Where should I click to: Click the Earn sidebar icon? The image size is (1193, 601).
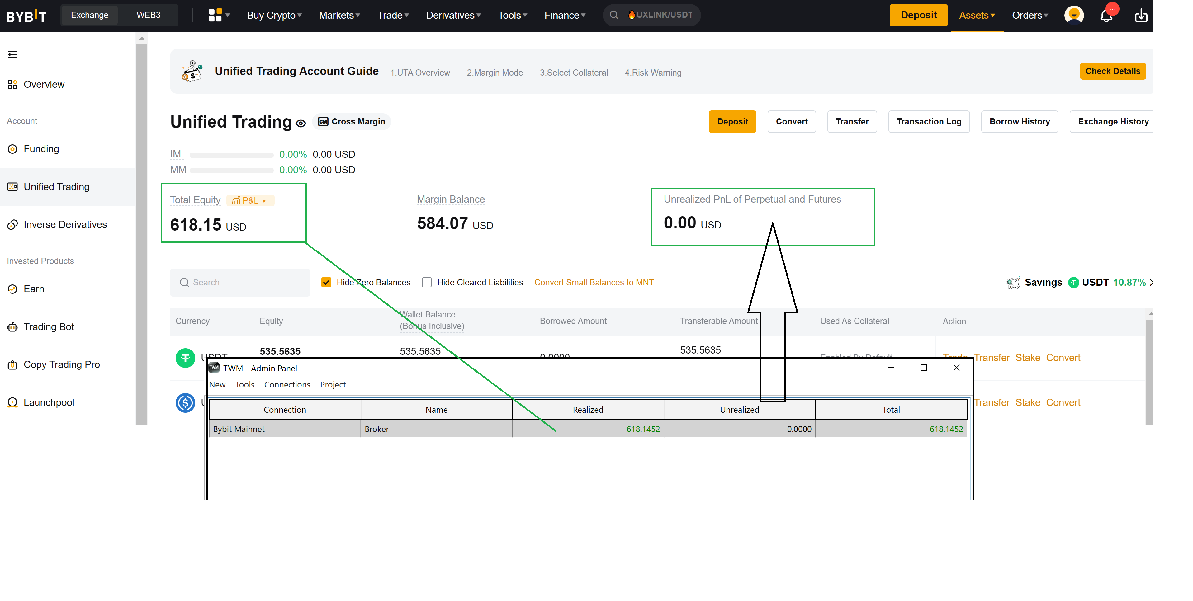[12, 289]
